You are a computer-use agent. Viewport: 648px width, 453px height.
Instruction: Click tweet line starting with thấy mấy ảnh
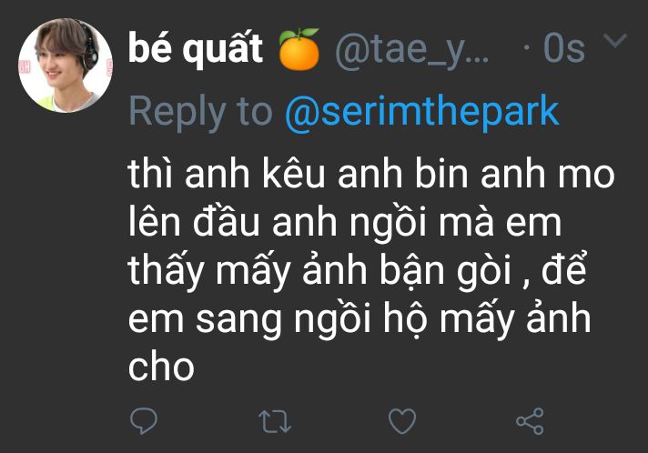358,271
